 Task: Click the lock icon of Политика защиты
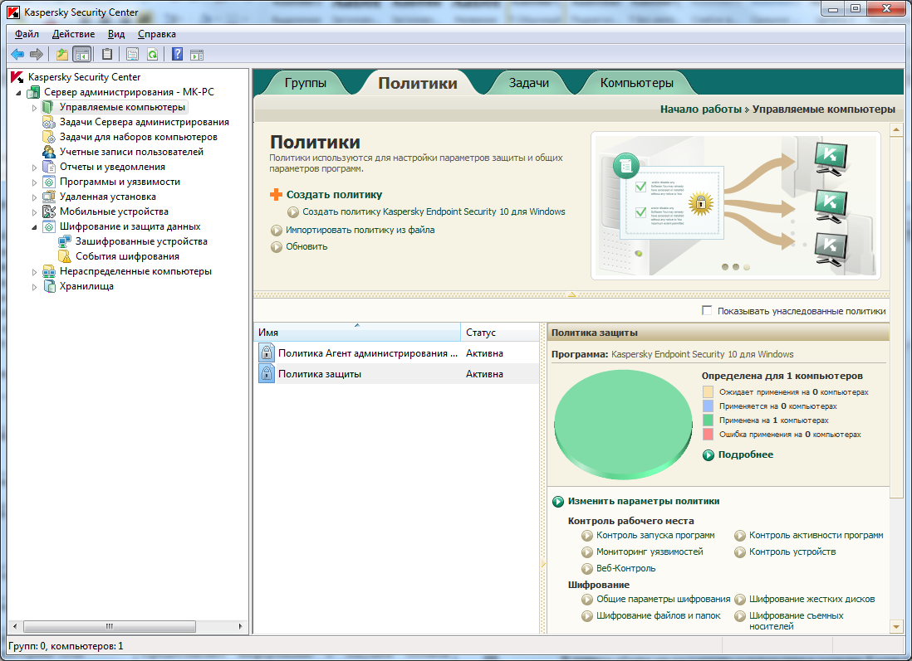[x=266, y=374]
